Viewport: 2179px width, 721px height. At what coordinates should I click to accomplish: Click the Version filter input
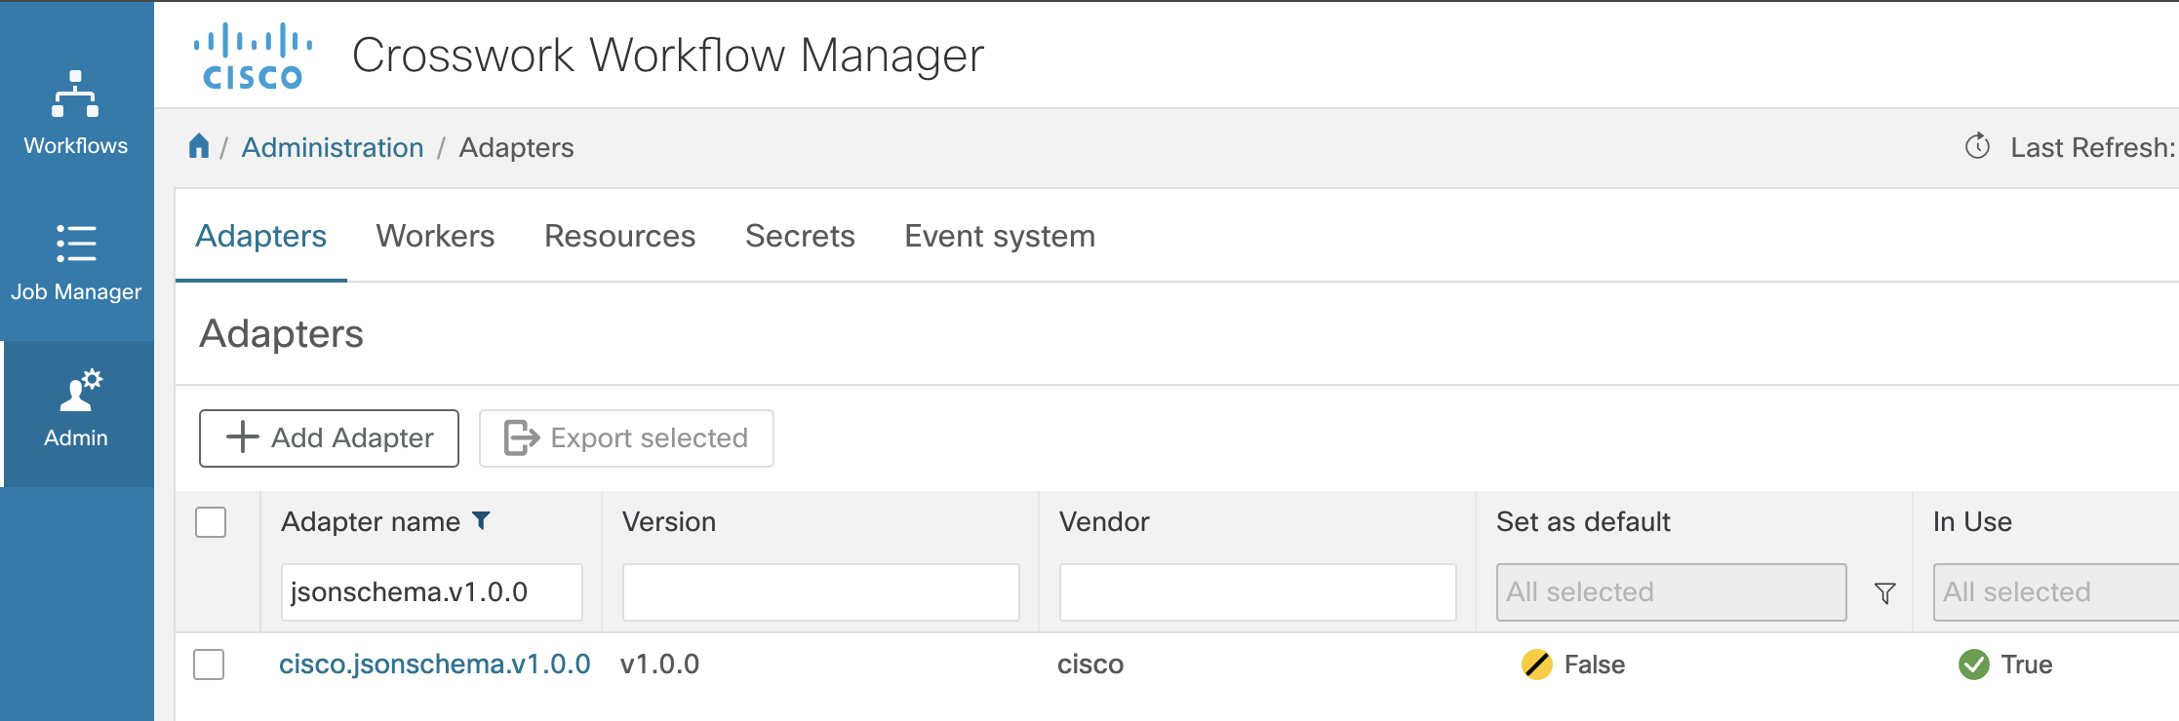click(x=821, y=592)
